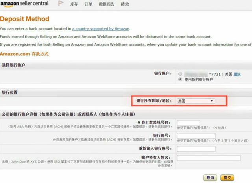Select existing bank account ending *7721
252x183 pixels.
tap(180, 74)
